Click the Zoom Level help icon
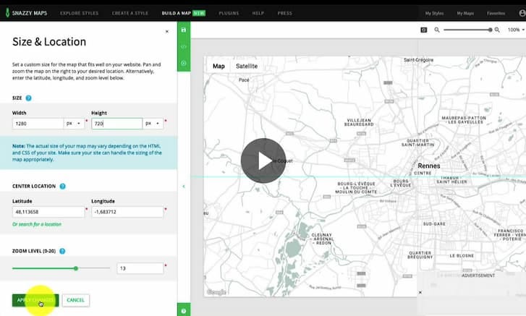 pyautogui.click(x=62, y=251)
